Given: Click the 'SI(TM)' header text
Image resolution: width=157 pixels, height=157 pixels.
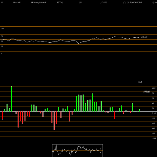Looking at the screenshot, I should point(60,3).
